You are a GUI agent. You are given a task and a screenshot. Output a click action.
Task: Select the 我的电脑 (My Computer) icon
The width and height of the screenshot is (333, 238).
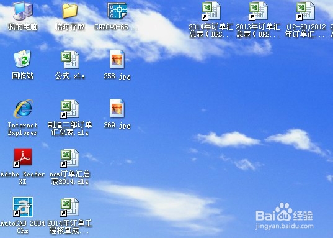pos(23,10)
